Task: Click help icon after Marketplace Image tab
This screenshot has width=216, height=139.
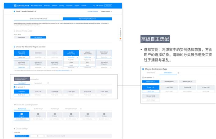Action: click(x=81, y=109)
